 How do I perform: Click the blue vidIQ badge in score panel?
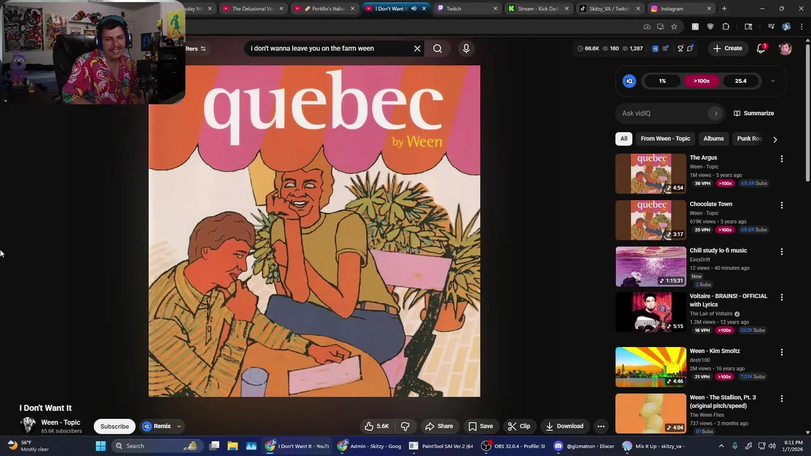tap(629, 81)
